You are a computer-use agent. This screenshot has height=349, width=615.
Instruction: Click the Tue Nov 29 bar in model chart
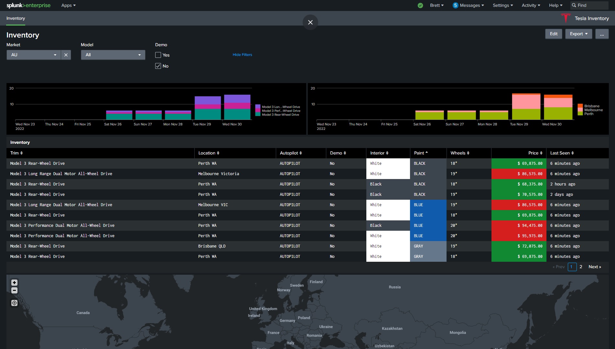click(208, 108)
